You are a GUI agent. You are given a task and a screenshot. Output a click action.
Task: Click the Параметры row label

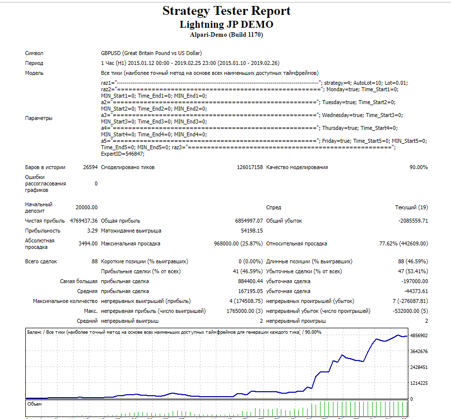pyautogui.click(x=39, y=118)
